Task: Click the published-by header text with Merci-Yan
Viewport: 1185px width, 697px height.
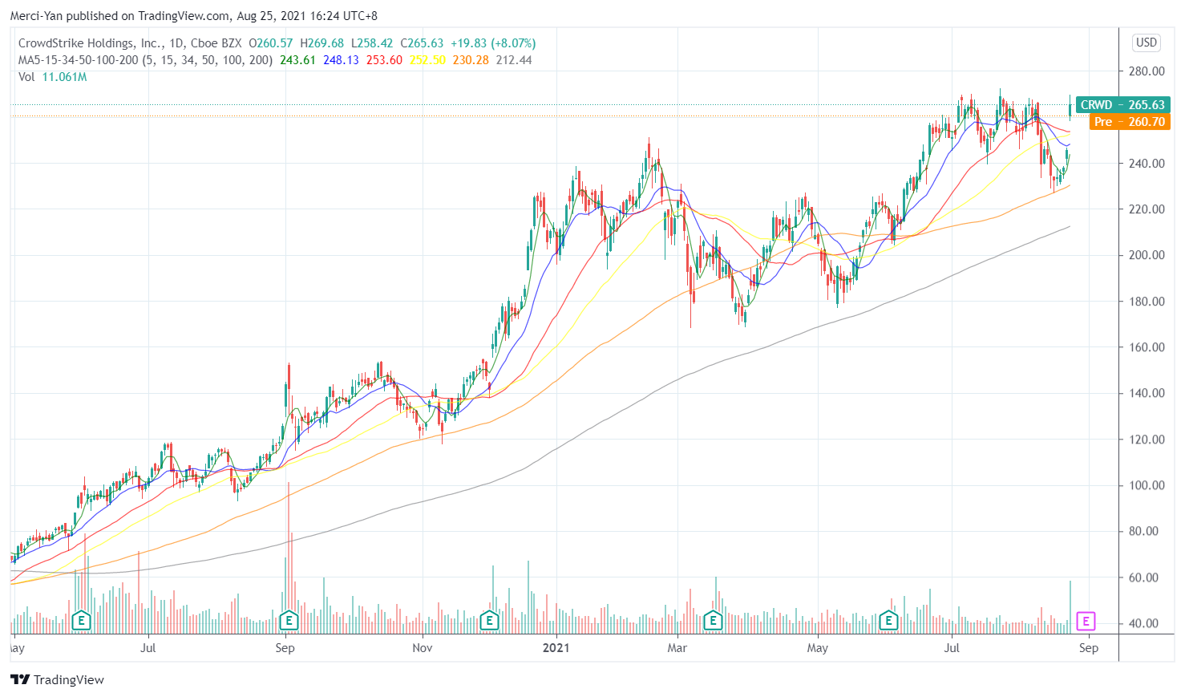Action: 193,16
